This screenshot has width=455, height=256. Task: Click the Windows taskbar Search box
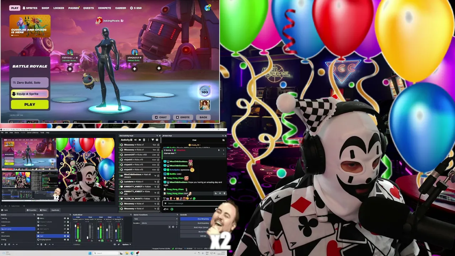point(105,253)
